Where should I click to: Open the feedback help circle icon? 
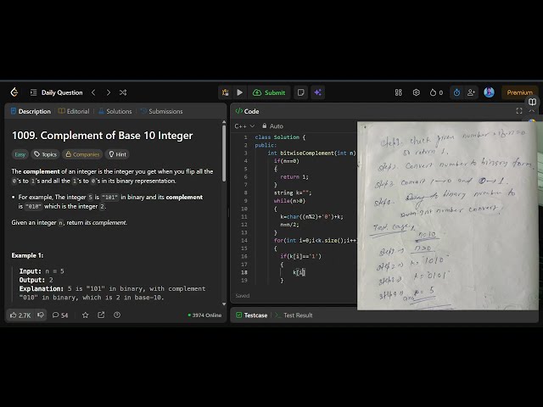[x=117, y=315]
